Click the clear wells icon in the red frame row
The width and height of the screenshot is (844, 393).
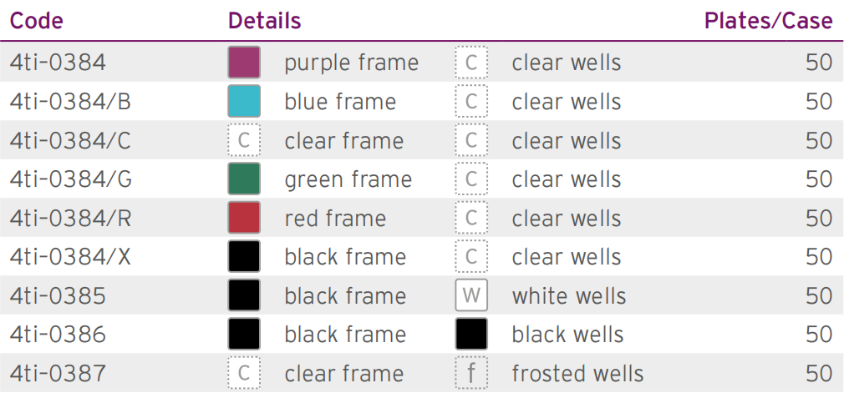[x=471, y=218]
